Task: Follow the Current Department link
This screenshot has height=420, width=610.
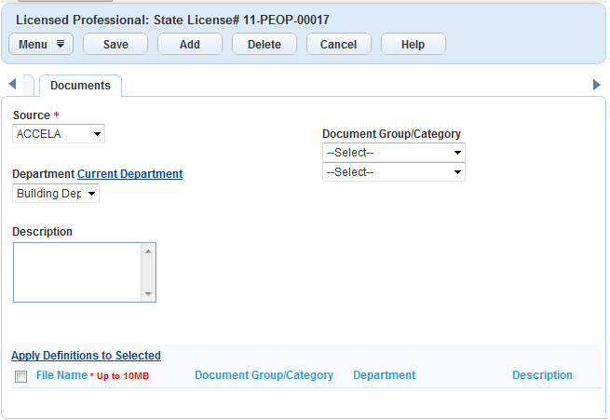Action: 129,174
